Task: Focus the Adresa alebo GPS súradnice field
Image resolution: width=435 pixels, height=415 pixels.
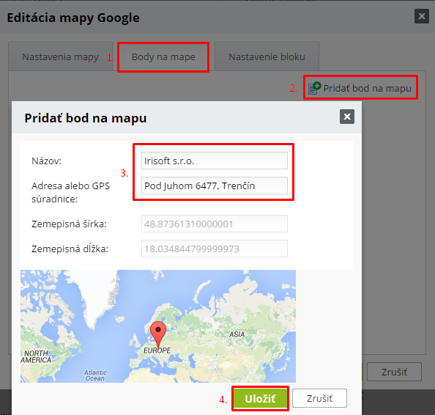Action: (x=214, y=186)
